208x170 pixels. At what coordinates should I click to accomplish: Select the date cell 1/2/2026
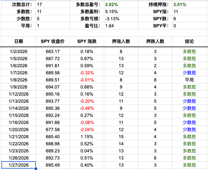point(19,51)
